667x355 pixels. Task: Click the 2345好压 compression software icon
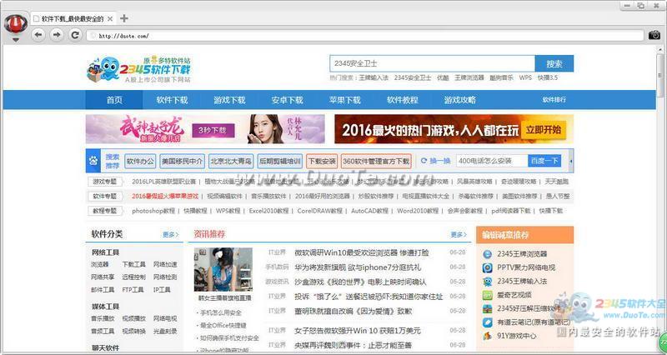click(488, 308)
